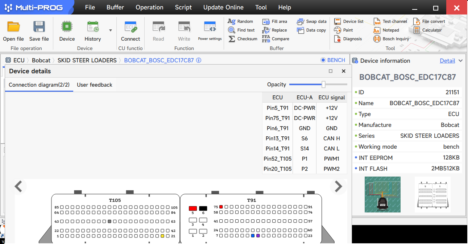The image size is (468, 244).
Task: Open the connector pinout thumbnail
Action: [x=433, y=194]
